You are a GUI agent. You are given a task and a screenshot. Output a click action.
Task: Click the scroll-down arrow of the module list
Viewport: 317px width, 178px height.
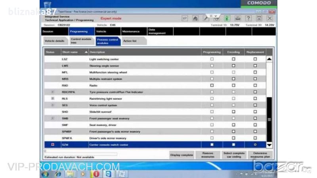pos(269,145)
